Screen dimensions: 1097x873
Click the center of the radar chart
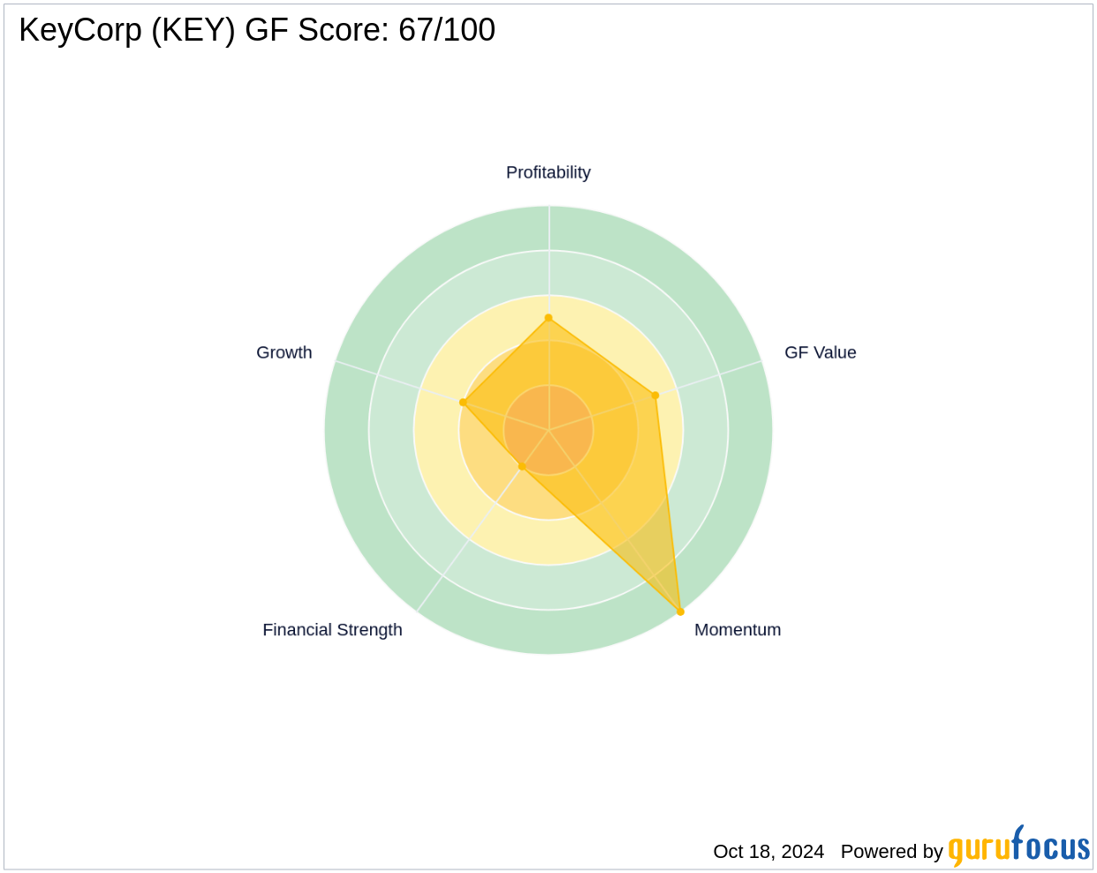pos(548,430)
